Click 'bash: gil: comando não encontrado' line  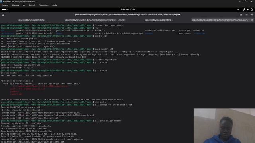click(22, 65)
